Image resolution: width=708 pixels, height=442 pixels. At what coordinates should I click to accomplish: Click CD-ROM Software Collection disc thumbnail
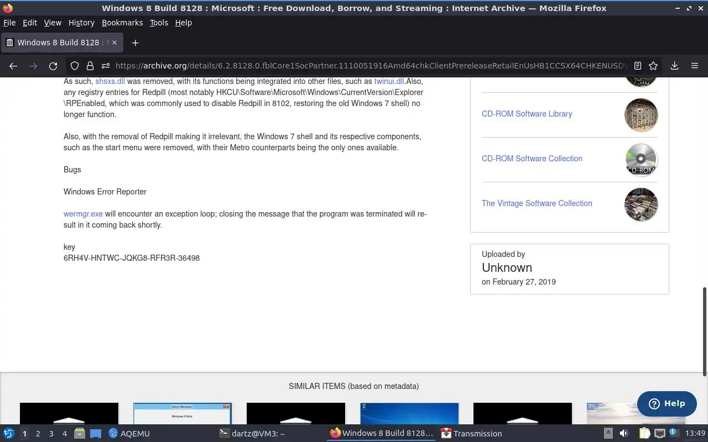point(641,160)
